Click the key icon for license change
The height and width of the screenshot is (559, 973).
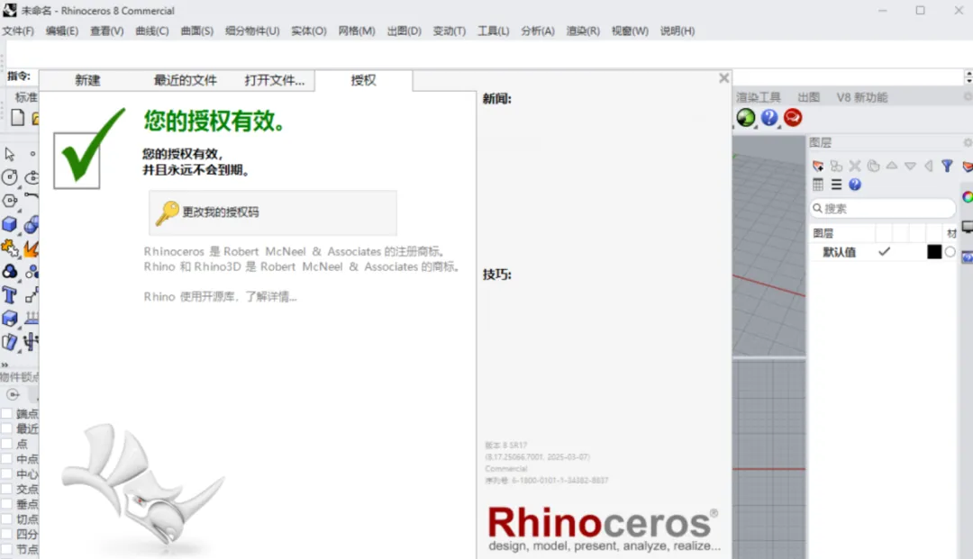167,212
